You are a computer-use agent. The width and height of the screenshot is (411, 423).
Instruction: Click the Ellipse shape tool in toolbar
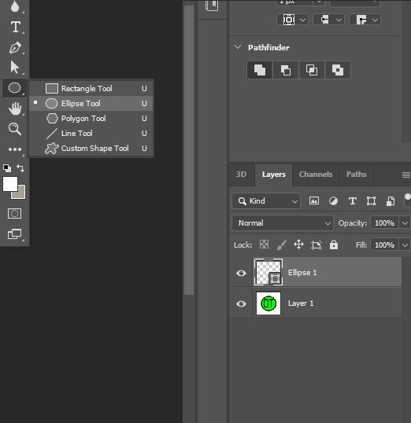coord(15,88)
